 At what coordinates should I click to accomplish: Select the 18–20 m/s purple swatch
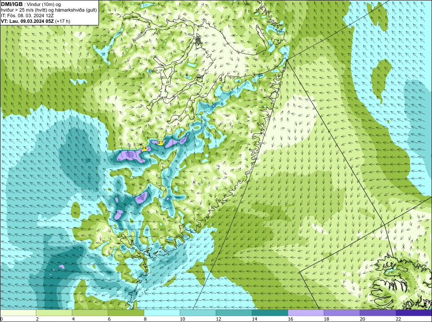[342, 313]
